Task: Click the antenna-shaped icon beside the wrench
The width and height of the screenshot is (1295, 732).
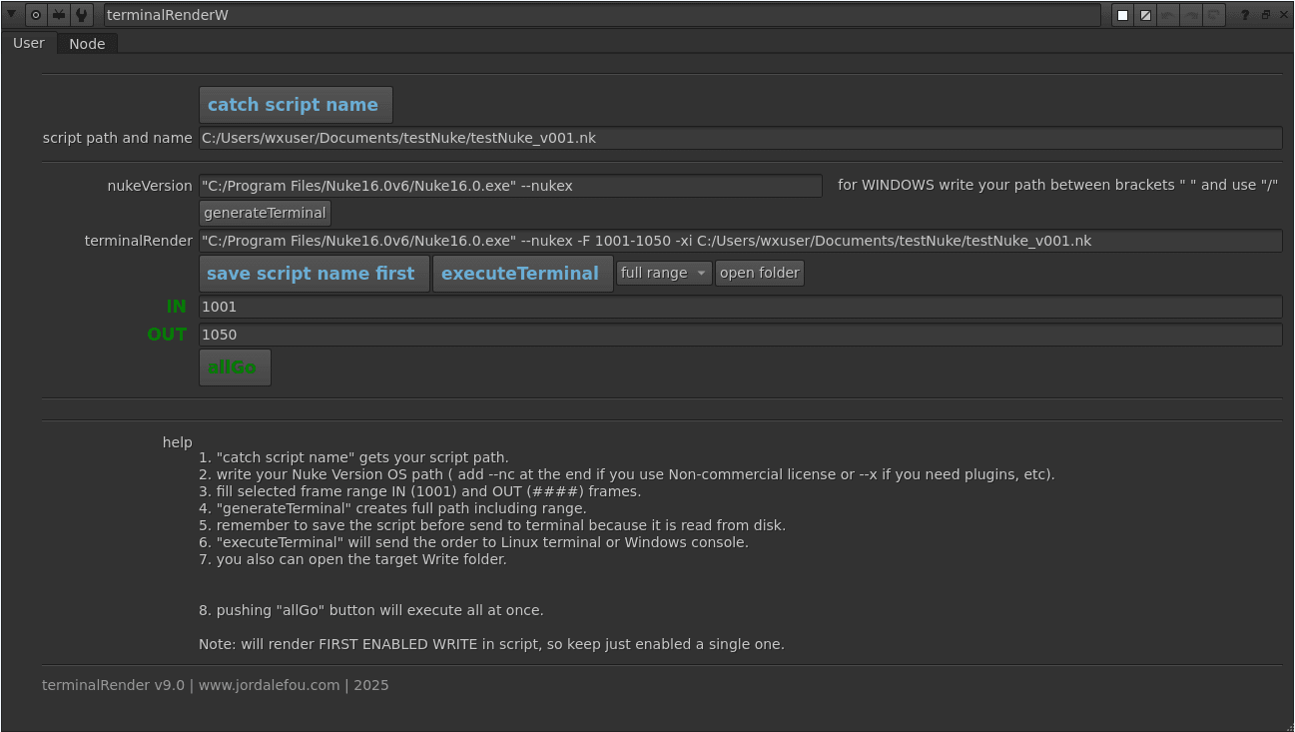Action: [x=59, y=15]
